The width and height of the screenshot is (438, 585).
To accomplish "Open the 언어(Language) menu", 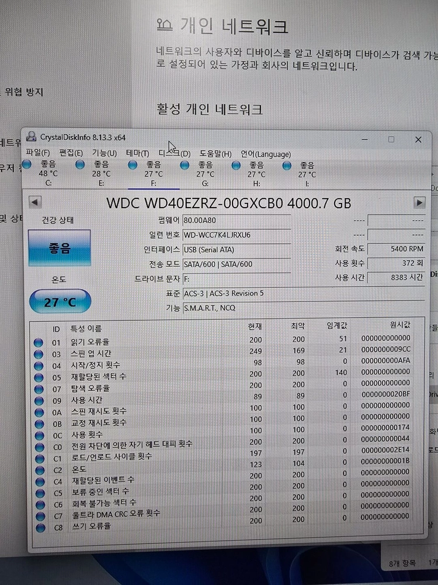I will coord(266,154).
